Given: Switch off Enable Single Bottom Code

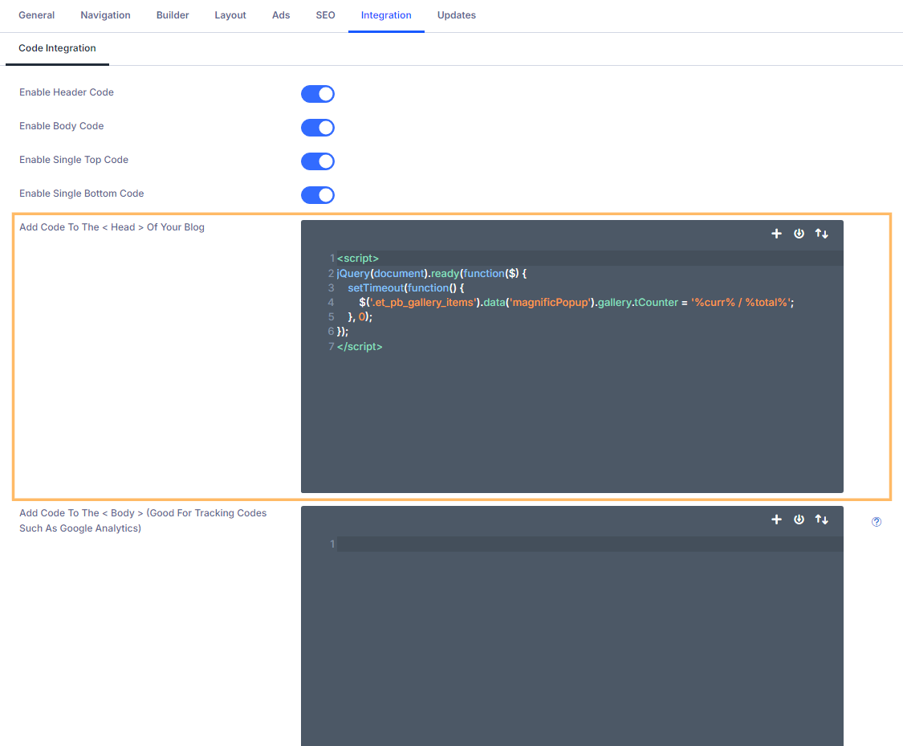Looking at the screenshot, I should 318,195.
